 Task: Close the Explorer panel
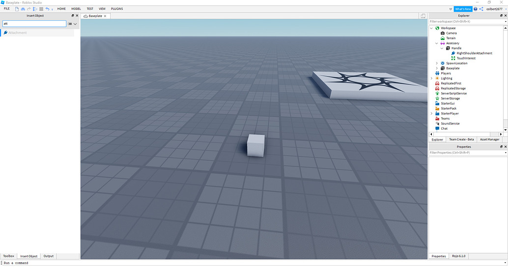(506, 16)
